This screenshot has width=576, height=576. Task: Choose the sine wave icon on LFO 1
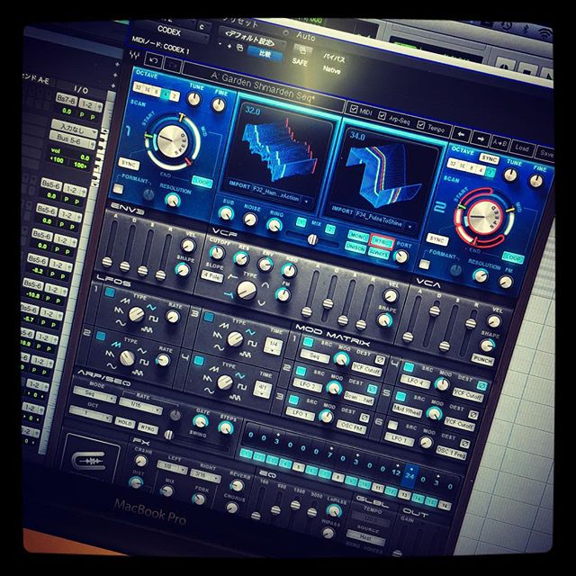(120, 323)
